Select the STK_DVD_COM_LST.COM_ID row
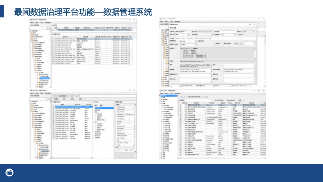Screen dimensions: 323x182 [x=92, y=64]
